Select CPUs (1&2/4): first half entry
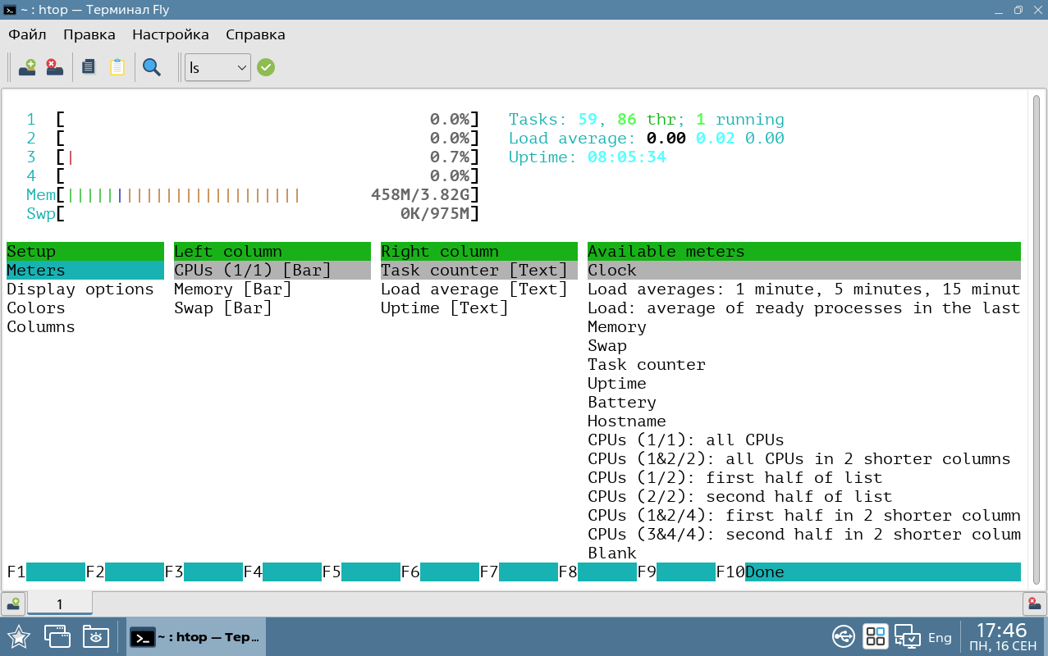The image size is (1048, 656). 804,516
